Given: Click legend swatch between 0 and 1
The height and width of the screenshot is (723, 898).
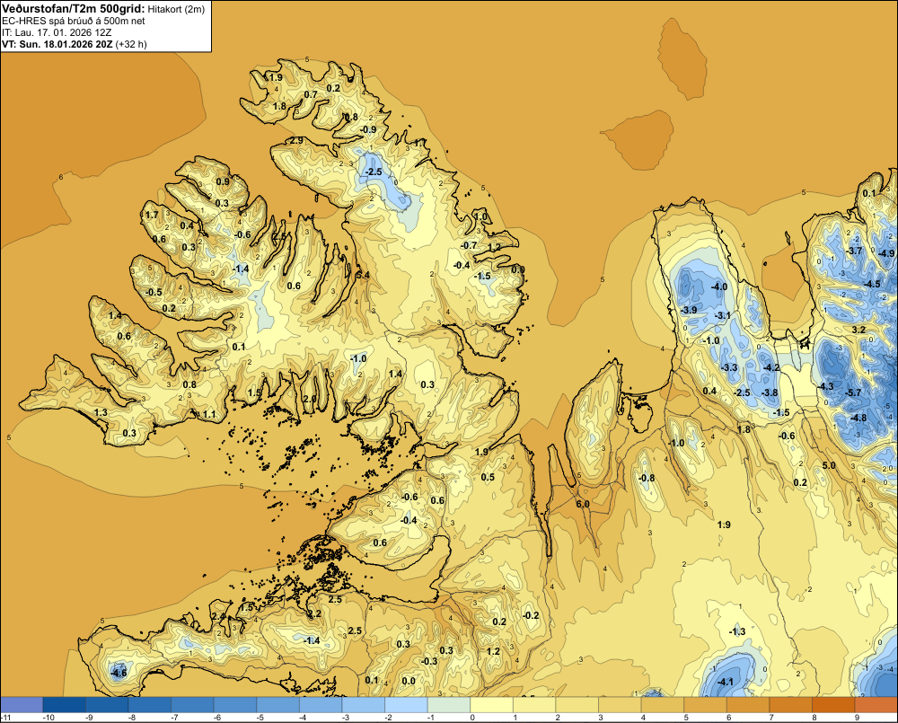Looking at the screenshot, I should point(491,704).
